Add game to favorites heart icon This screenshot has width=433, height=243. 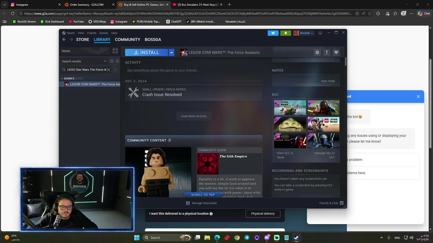point(336,52)
